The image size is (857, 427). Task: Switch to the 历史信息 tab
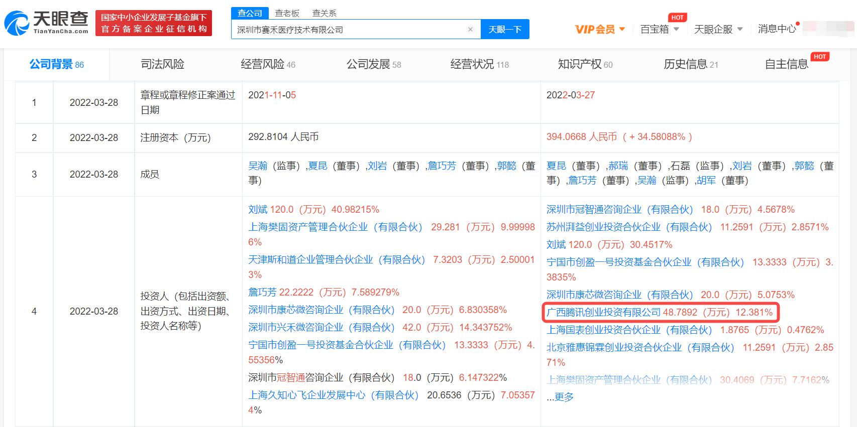[x=691, y=64]
